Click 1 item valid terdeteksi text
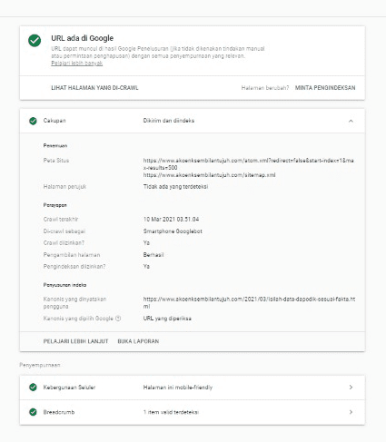 click(171, 412)
